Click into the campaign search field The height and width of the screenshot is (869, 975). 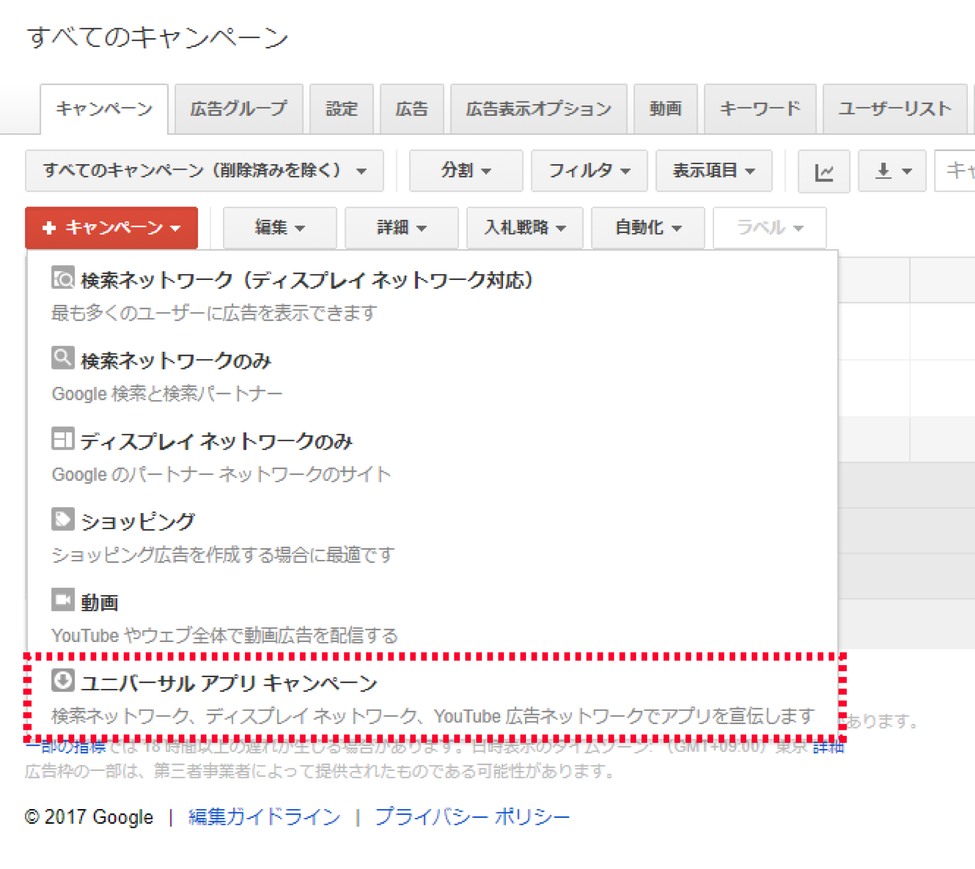[x=954, y=171]
